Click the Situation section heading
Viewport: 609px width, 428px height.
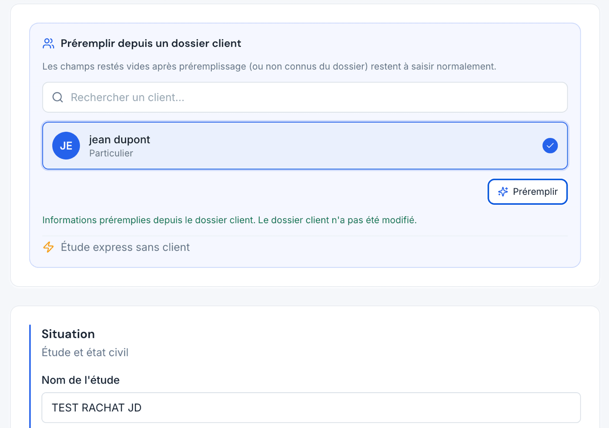[68, 334]
